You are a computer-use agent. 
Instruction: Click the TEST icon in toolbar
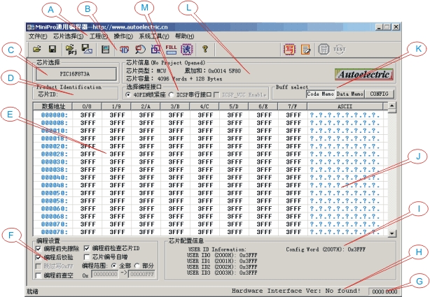tap(339, 50)
